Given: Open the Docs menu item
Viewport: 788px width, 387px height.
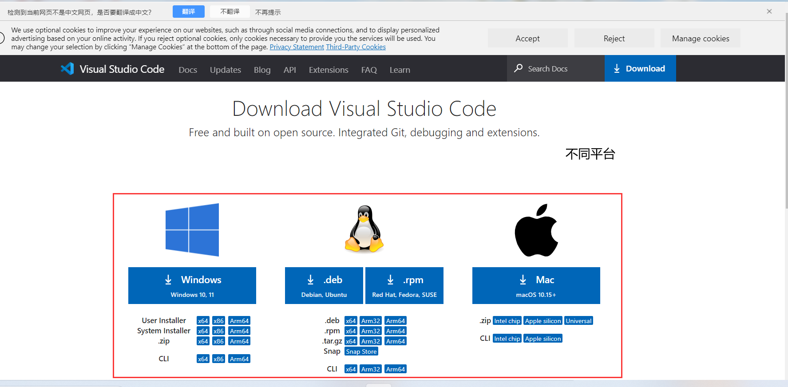Looking at the screenshot, I should (188, 70).
